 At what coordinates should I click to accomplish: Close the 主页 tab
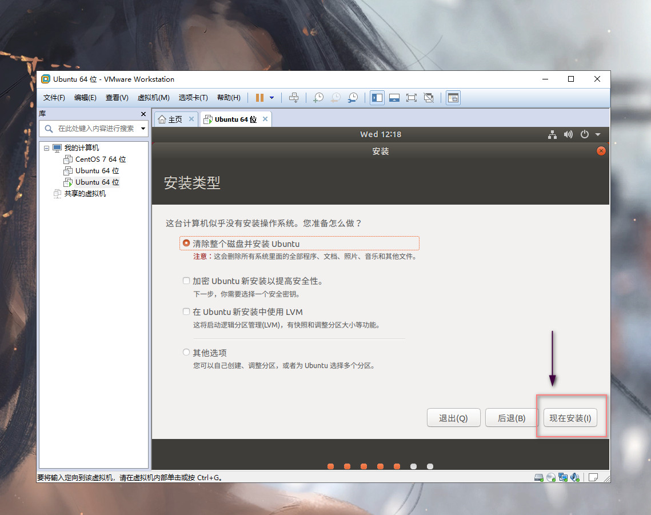(191, 119)
